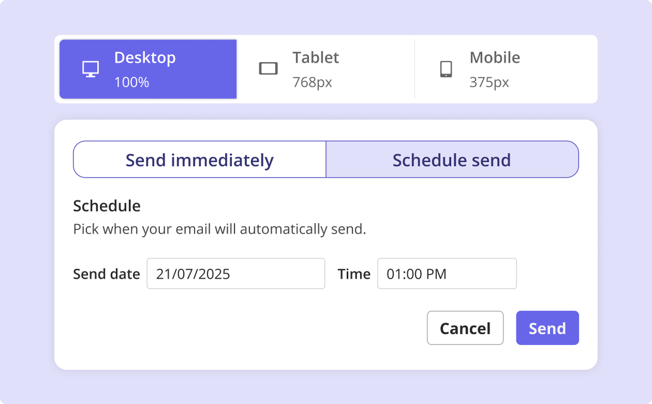Click the 100% width text under Desktop
Viewport: 652px width, 404px height.
pyautogui.click(x=131, y=82)
